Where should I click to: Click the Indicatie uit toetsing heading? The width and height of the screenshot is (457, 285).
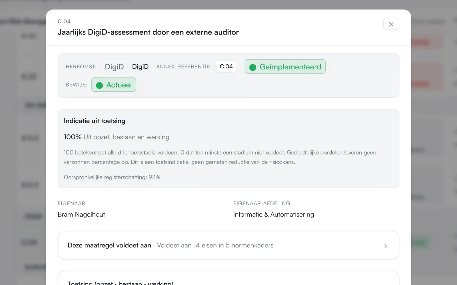(95, 121)
